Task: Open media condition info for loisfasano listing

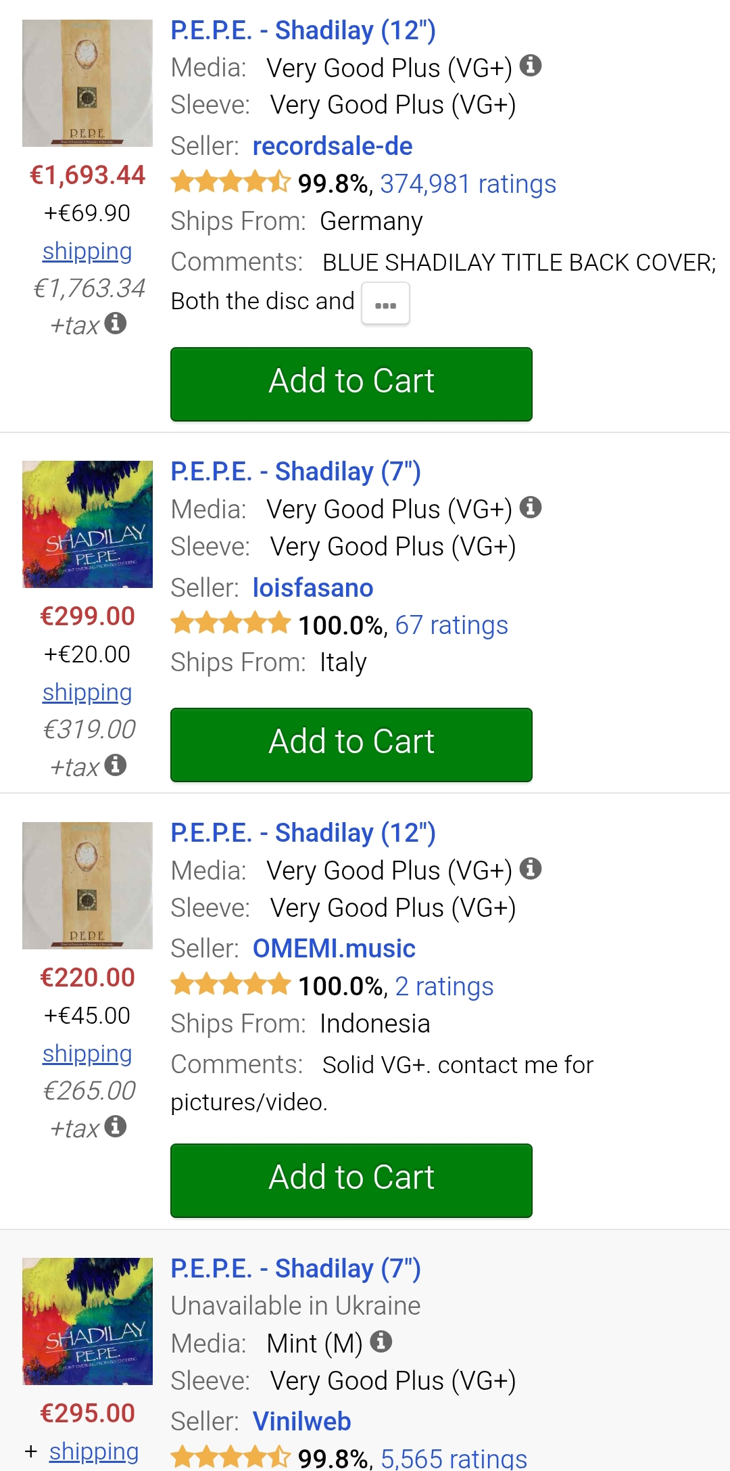Action: point(531,507)
